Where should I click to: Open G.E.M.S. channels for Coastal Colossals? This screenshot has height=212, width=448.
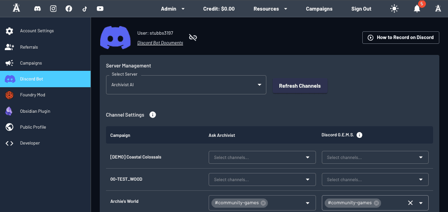coord(375,158)
